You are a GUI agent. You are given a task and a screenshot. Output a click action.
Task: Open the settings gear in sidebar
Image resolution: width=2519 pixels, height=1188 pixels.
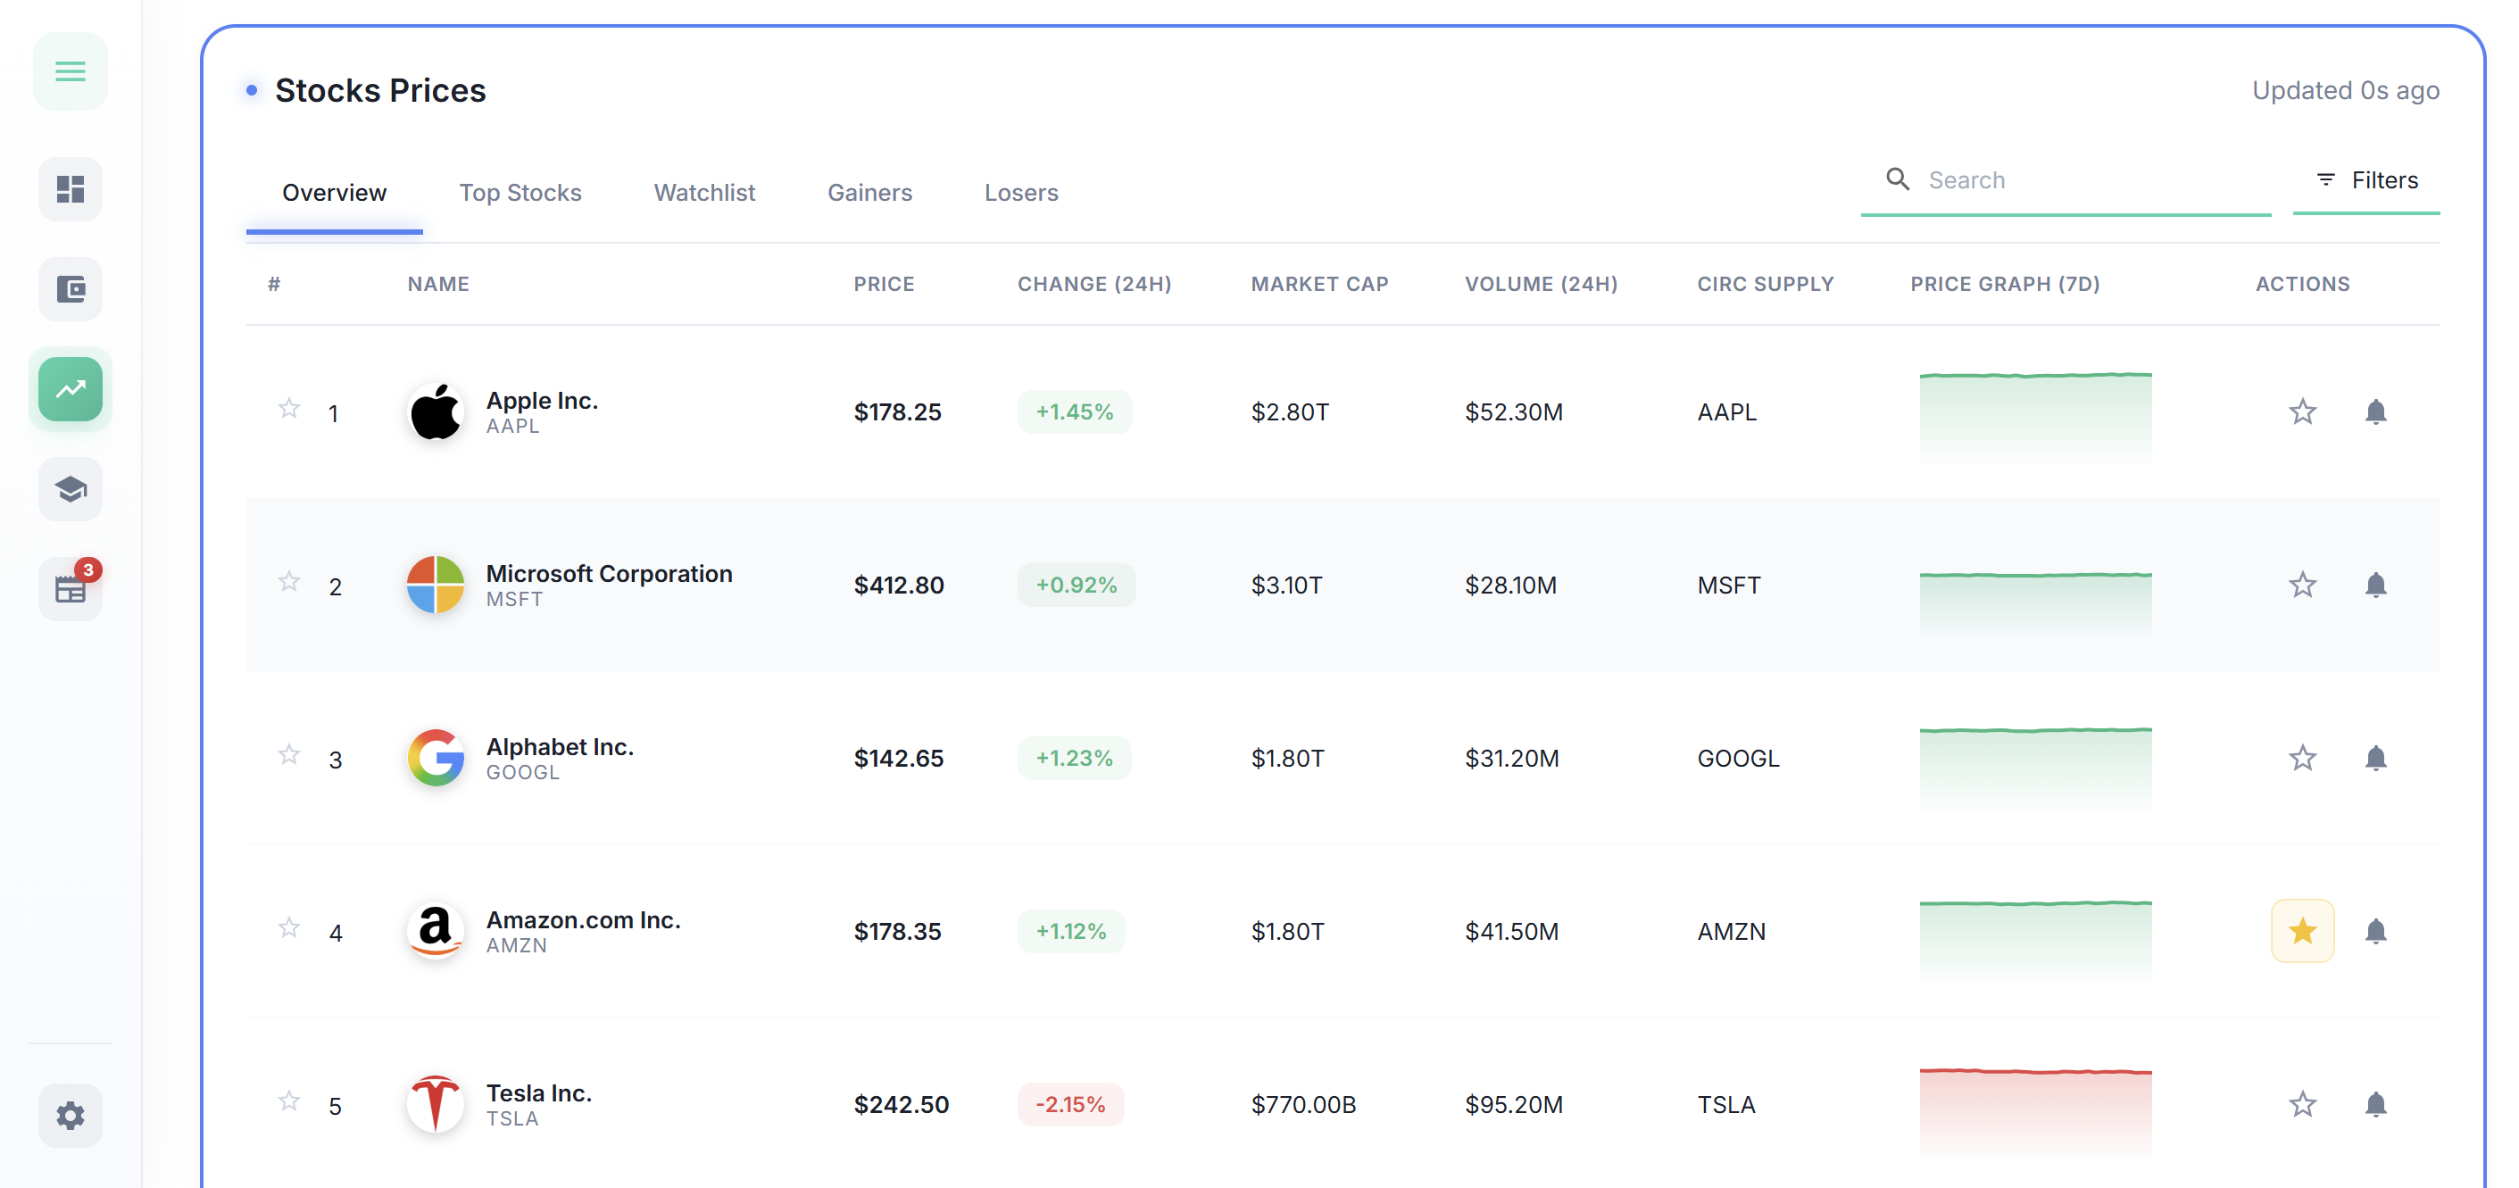pos(71,1115)
